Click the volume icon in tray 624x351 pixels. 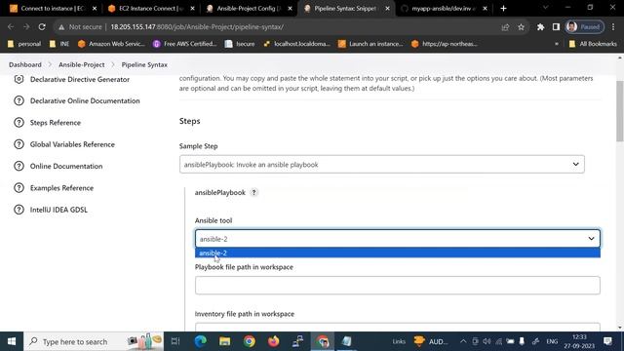[x=487, y=341]
